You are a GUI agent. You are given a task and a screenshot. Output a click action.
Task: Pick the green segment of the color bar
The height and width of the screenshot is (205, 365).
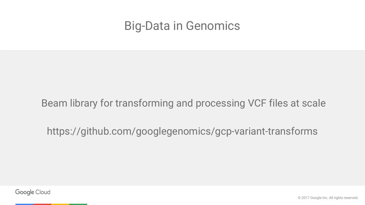coord(78,204)
